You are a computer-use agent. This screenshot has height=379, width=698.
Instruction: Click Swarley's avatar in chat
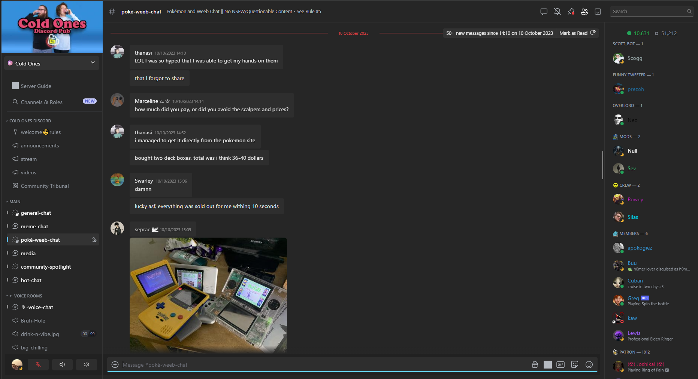click(117, 180)
